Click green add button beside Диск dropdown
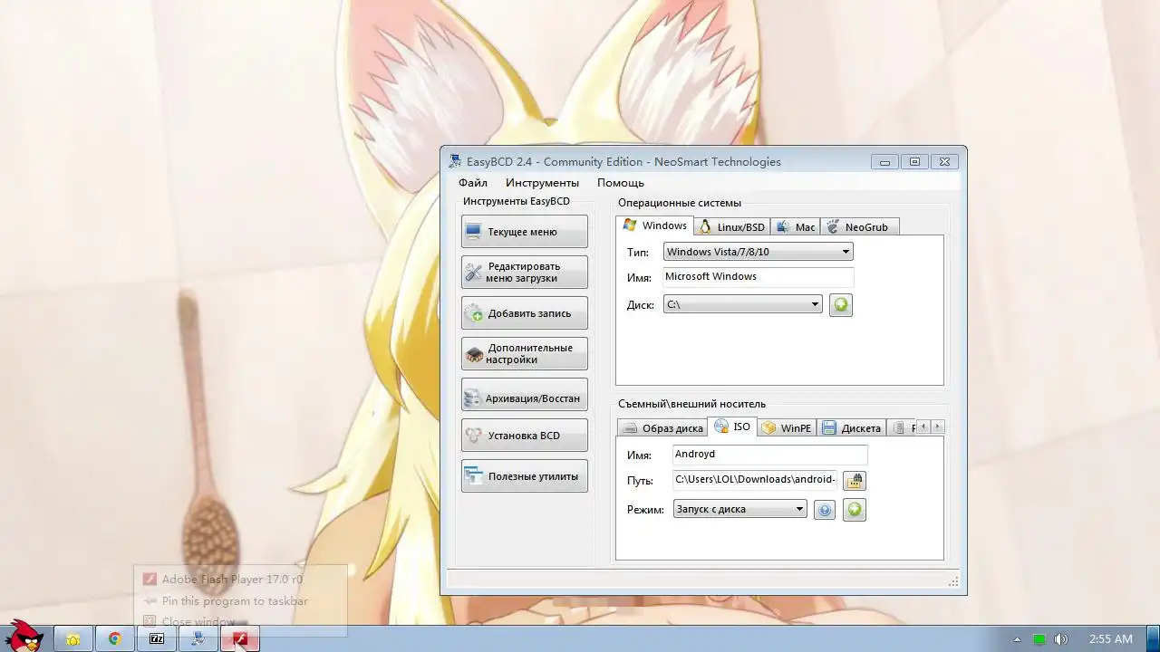1160x652 pixels. (841, 305)
